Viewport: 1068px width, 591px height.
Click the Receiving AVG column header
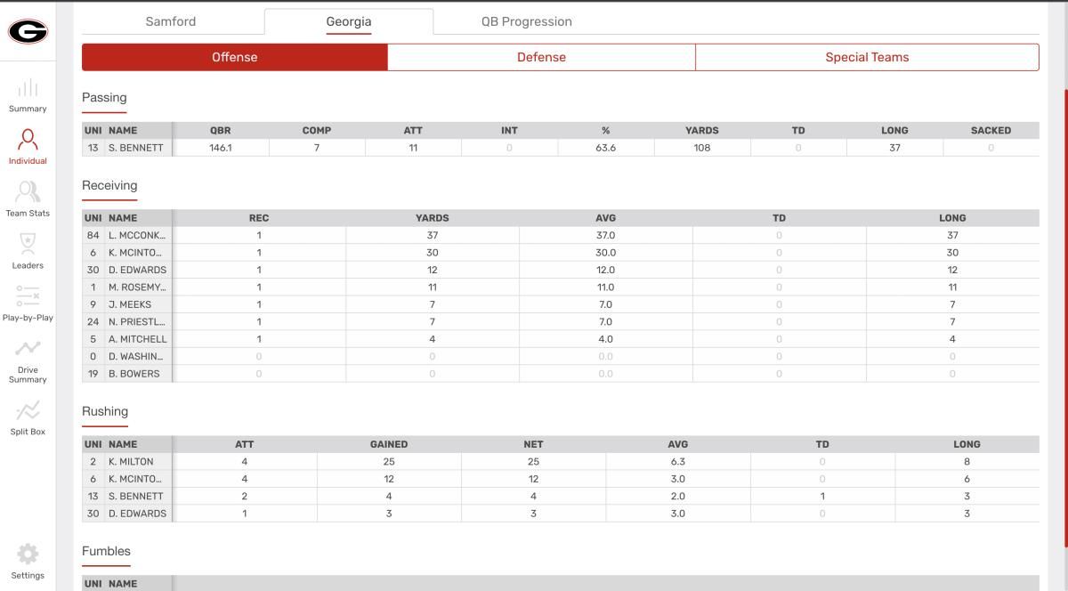pyautogui.click(x=605, y=217)
